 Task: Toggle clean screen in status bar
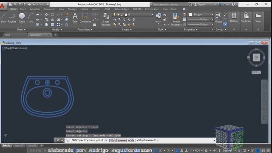point(263,150)
